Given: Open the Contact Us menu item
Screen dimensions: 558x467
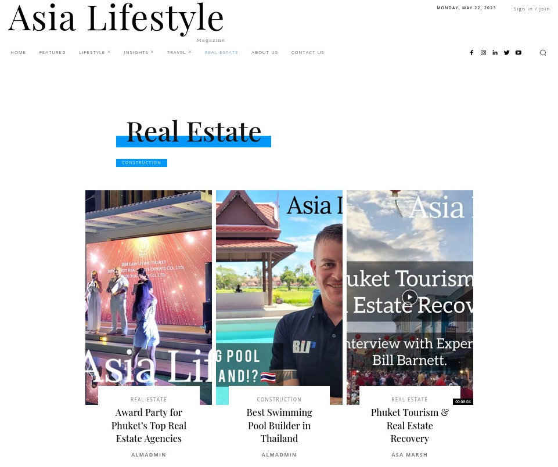Looking at the screenshot, I should [x=308, y=53].
